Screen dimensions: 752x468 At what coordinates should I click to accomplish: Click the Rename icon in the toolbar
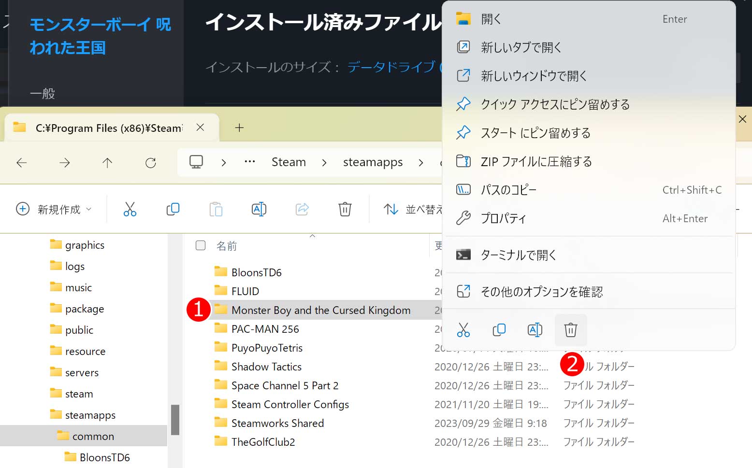point(259,209)
